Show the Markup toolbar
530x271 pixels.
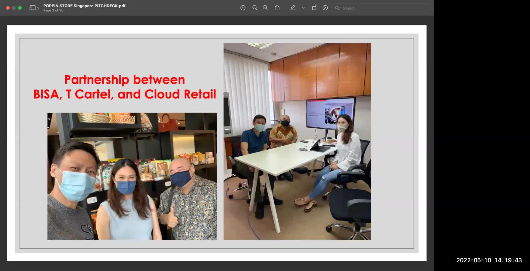pyautogui.click(x=325, y=8)
